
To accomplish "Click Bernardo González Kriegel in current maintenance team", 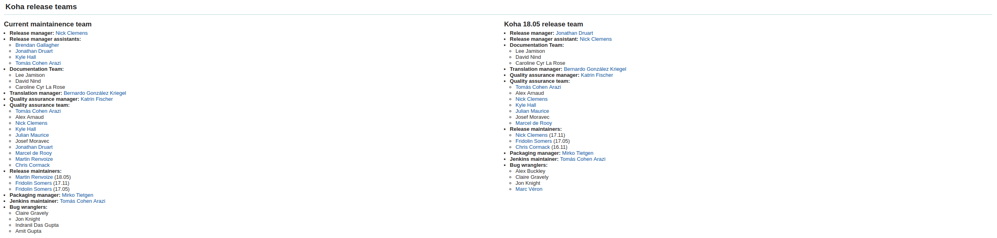I will pyautogui.click(x=95, y=93).
